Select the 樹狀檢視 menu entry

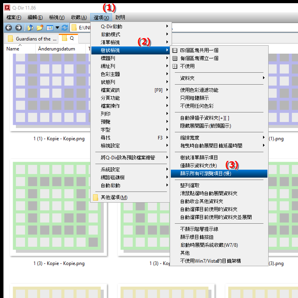point(131,50)
